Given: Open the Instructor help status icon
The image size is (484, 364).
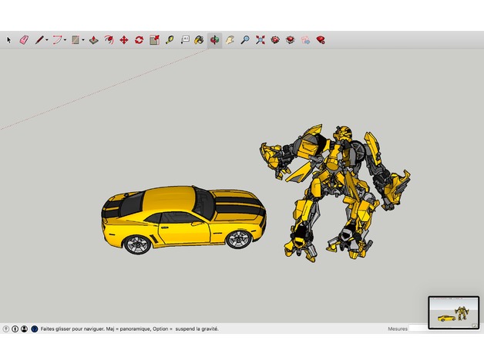Looking at the screenshot, I should pyautogui.click(x=34, y=329).
